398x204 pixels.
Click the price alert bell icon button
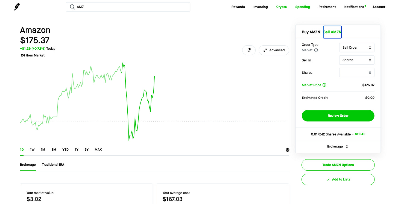(x=249, y=50)
